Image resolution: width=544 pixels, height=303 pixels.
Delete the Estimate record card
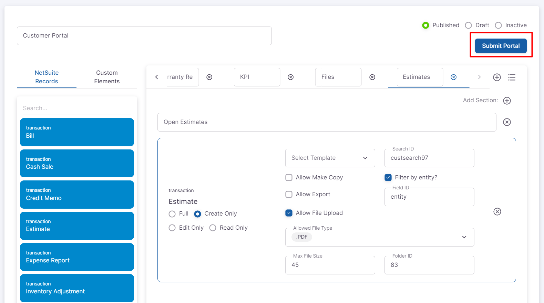pos(497,212)
